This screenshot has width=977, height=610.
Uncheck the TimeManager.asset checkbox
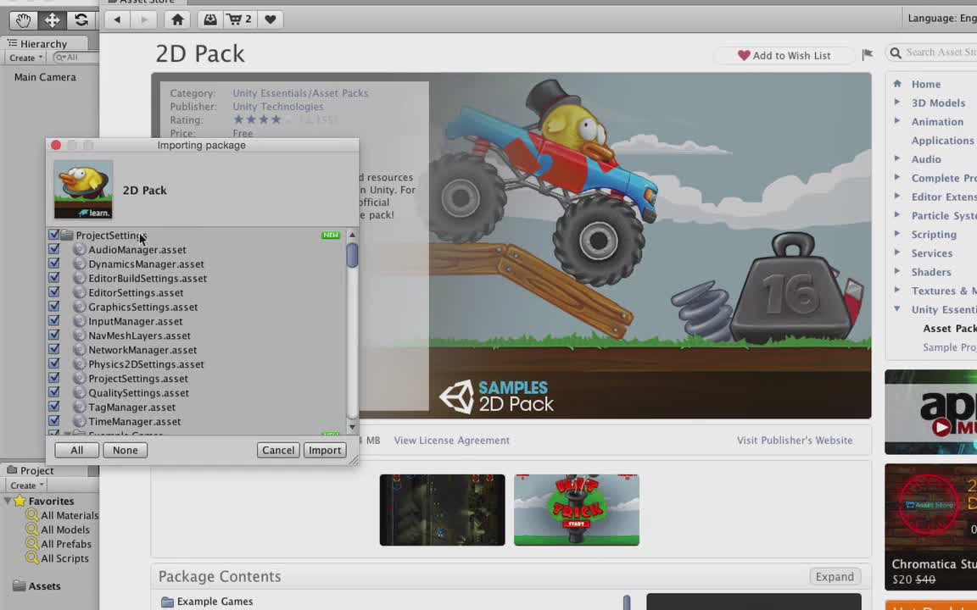pos(53,421)
